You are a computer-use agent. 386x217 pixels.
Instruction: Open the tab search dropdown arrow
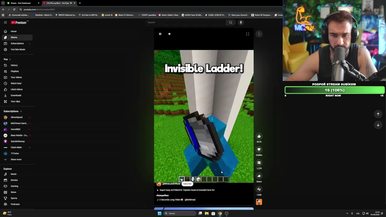3,3
